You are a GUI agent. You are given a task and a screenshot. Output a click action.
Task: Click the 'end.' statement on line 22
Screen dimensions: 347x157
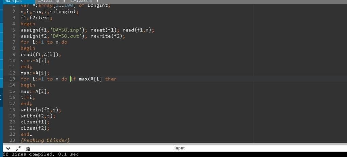(x=26, y=134)
